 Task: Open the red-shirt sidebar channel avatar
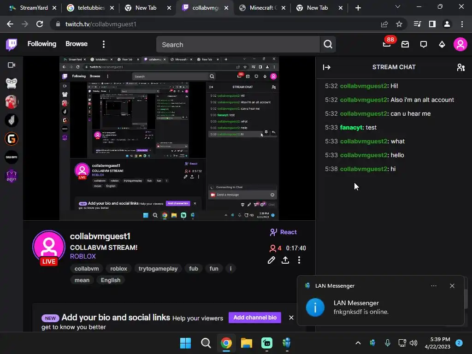click(x=12, y=102)
